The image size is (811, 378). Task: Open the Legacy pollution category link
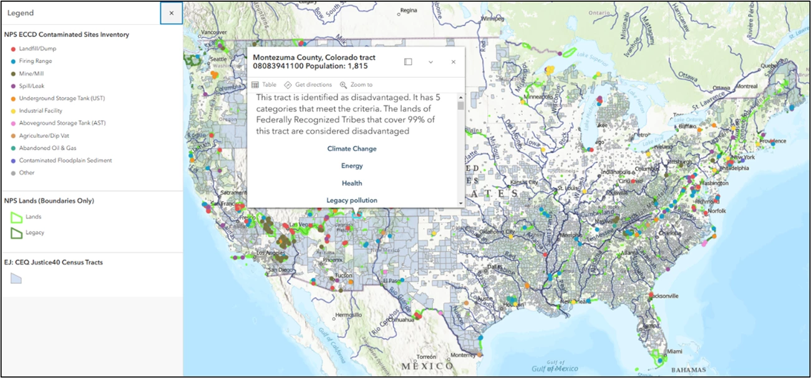point(352,200)
